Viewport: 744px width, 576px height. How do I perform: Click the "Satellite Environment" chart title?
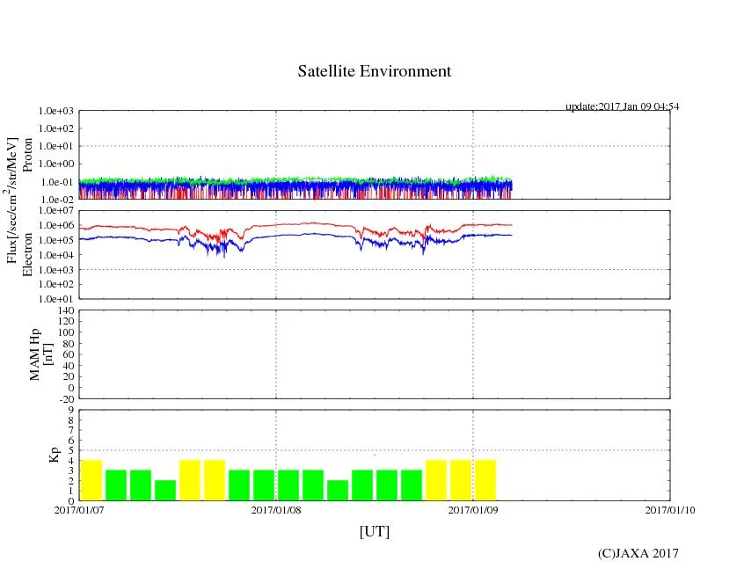374,71
